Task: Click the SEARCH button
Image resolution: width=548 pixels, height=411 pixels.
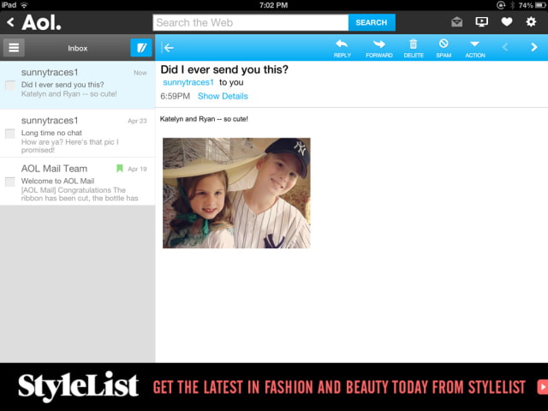Action: pyautogui.click(x=372, y=22)
